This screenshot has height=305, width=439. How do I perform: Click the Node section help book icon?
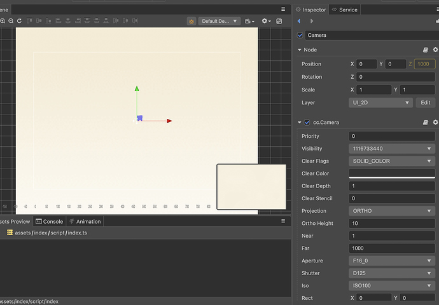[426, 50]
